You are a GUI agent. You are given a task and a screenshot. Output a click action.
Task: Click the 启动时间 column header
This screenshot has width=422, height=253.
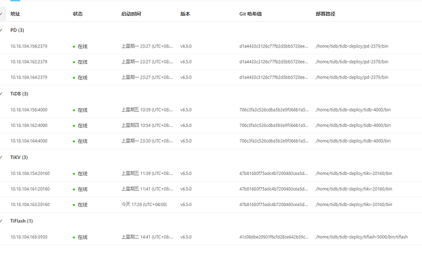131,13
